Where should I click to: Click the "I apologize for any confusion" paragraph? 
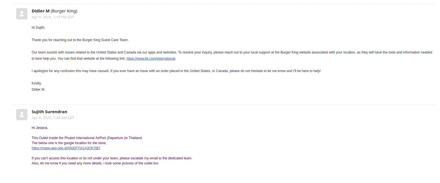coord(176,71)
